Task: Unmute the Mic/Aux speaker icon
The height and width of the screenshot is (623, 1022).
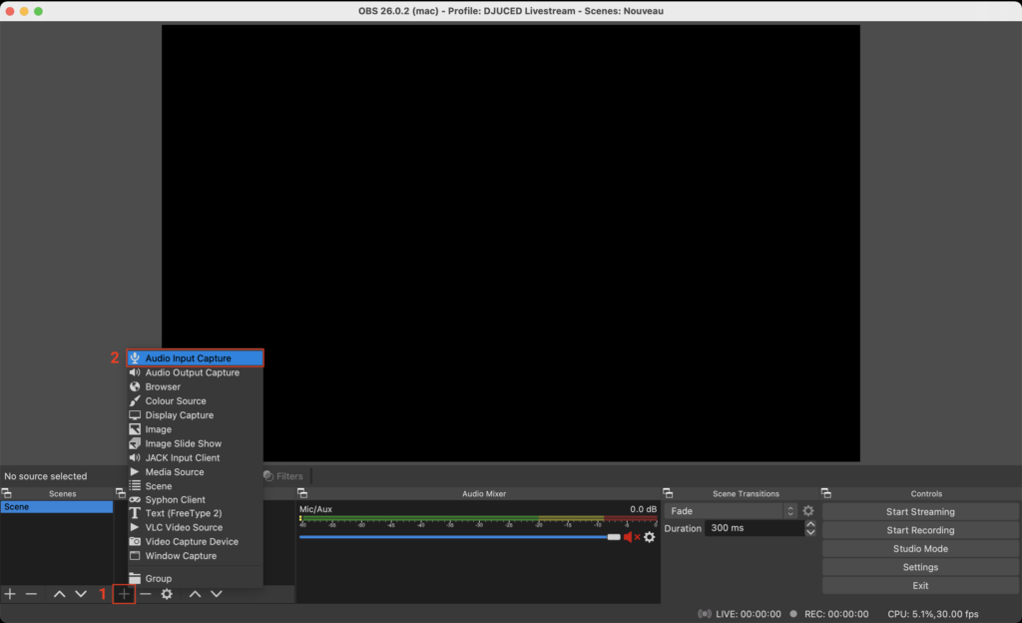Action: click(x=631, y=537)
